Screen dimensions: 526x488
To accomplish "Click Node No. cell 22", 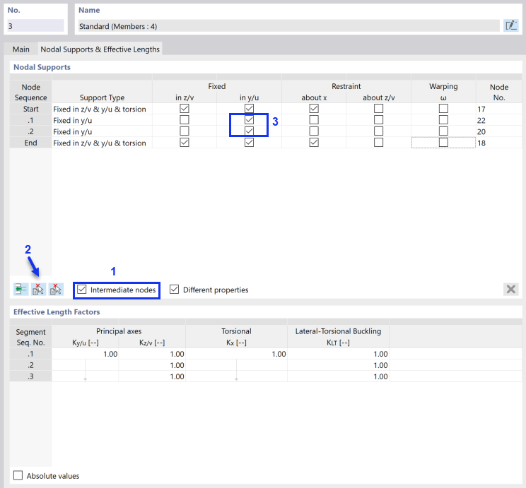I will point(499,120).
